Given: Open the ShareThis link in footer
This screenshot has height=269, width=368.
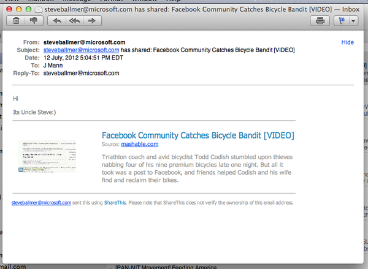Looking at the screenshot, I should point(115,203).
